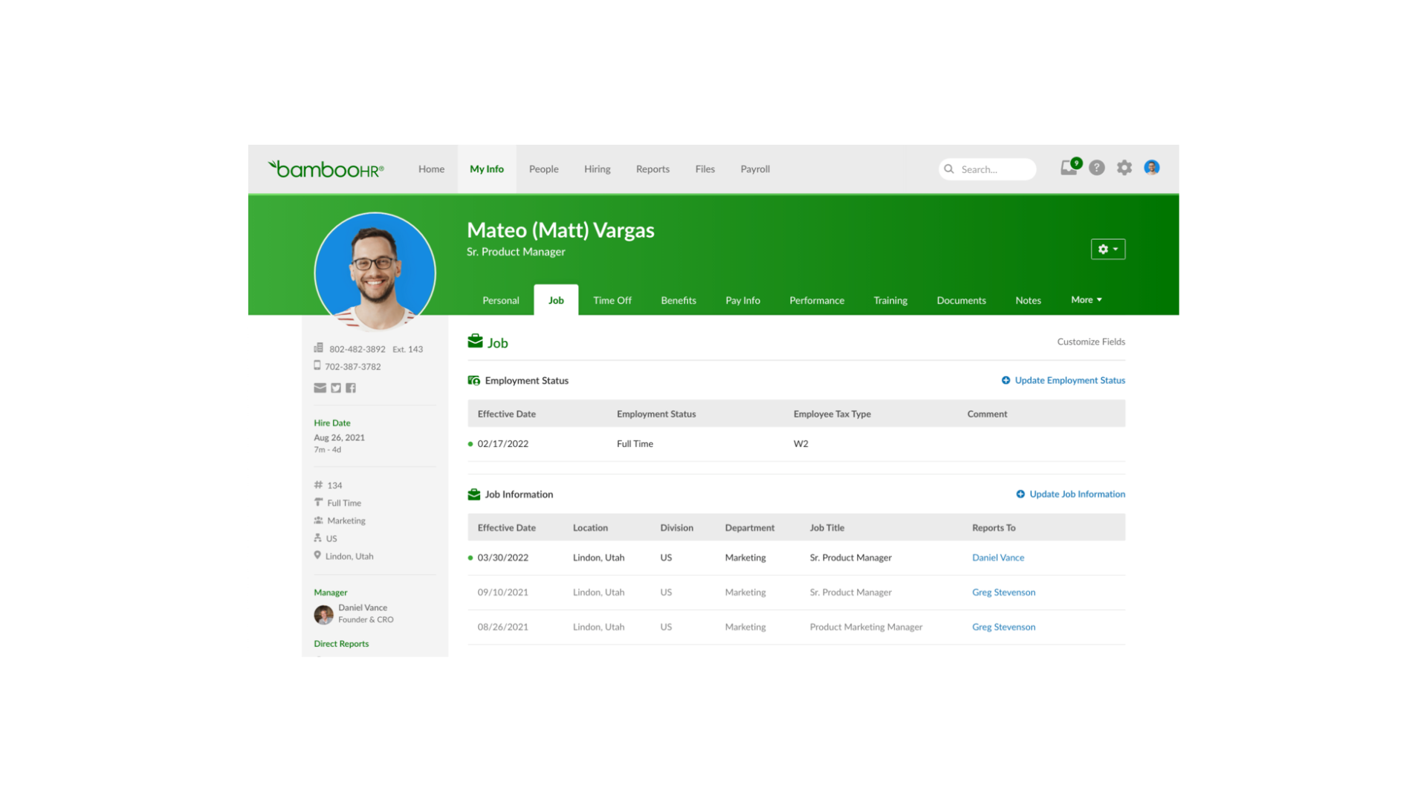Click Customize Fields
Image resolution: width=1427 pixels, height=802 pixels.
pos(1090,342)
